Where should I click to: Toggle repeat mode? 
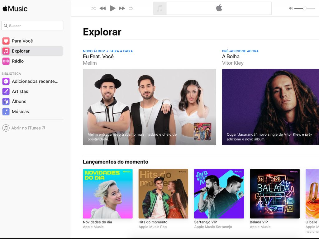(131, 8)
